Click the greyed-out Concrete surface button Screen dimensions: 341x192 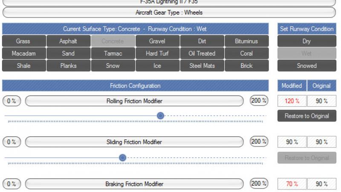(113, 41)
